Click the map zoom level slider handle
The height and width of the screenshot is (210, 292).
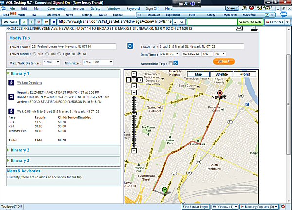(134, 113)
